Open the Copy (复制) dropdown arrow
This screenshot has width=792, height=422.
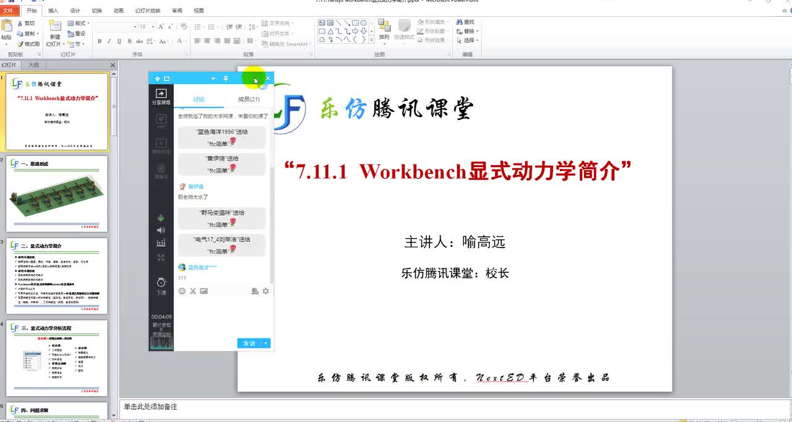(37, 33)
